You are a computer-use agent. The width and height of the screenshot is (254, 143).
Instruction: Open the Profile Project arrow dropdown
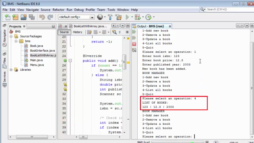click(x=154, y=17)
